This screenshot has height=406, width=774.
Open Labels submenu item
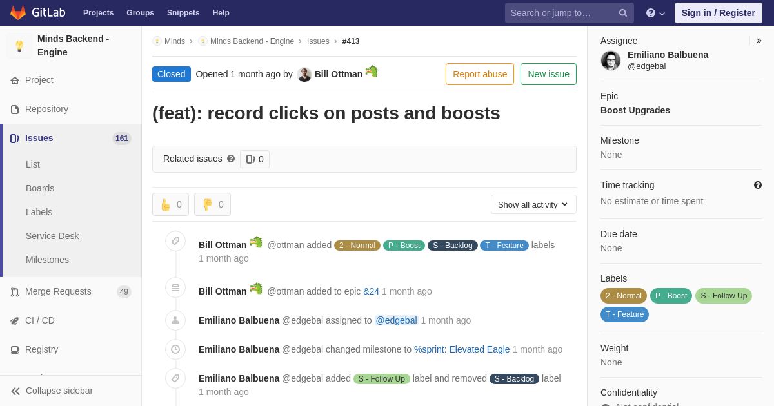tap(39, 212)
